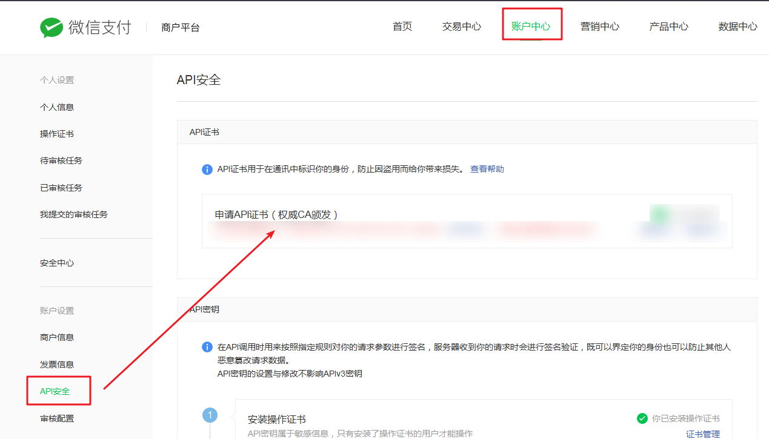Open the 产品中心 tab
Viewport: 769px width, 439px height.
[669, 27]
